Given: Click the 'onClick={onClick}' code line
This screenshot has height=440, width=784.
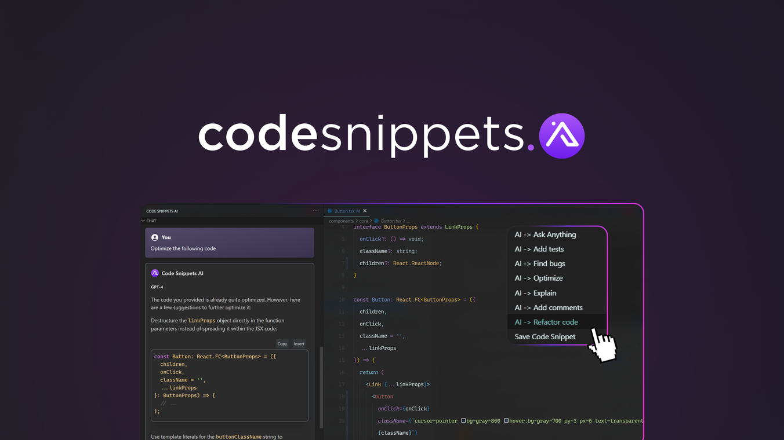Looking at the screenshot, I should tap(404, 409).
